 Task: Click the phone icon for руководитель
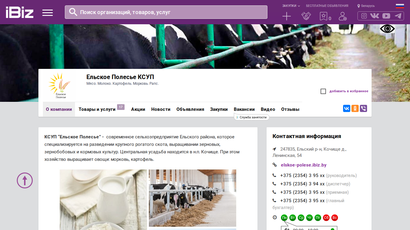tap(274, 175)
